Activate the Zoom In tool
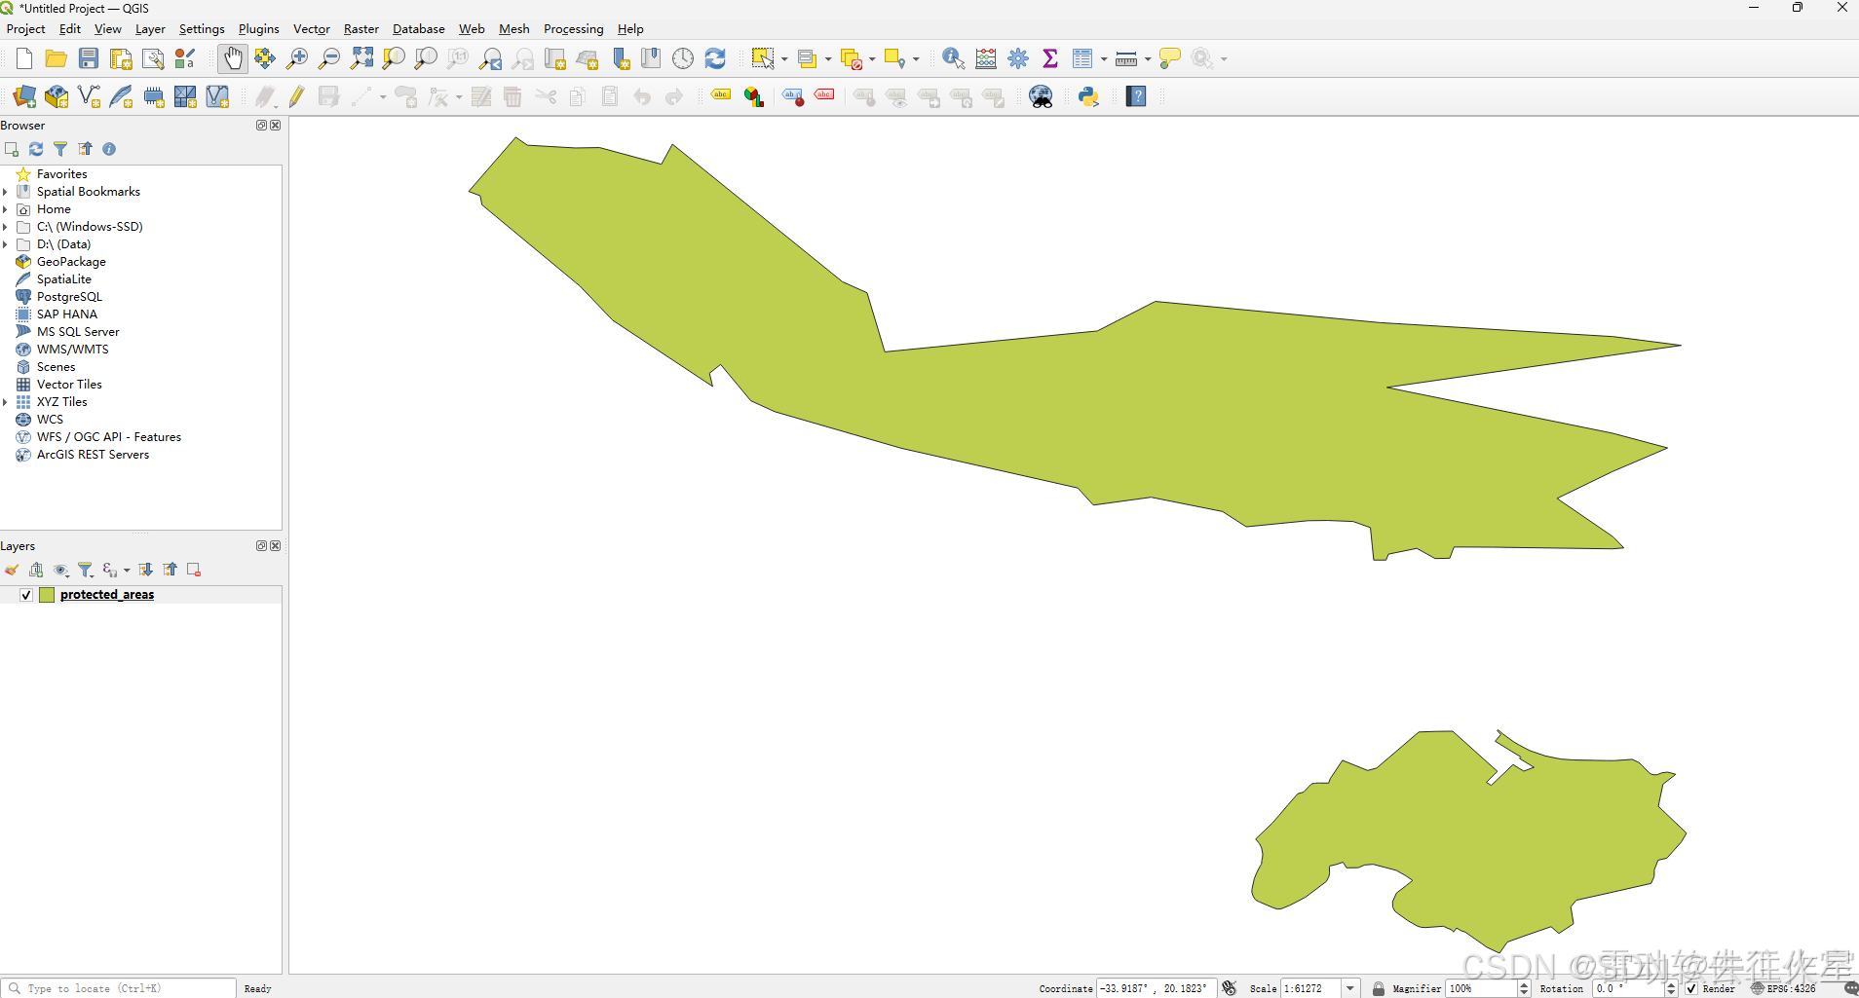 [x=297, y=58]
